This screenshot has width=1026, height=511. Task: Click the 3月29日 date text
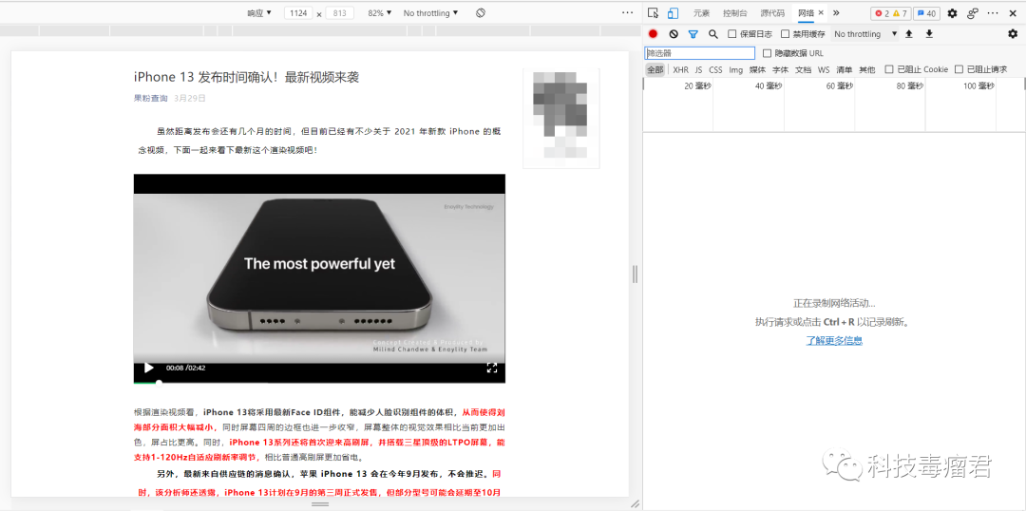coord(190,98)
